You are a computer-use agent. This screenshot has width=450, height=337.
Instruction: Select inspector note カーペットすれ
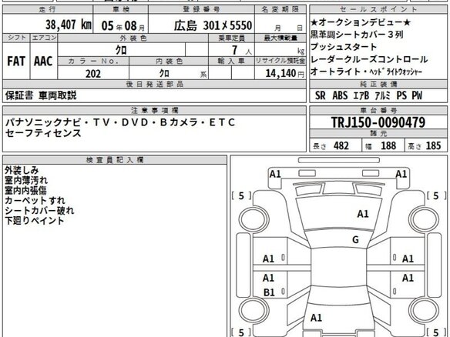point(35,201)
